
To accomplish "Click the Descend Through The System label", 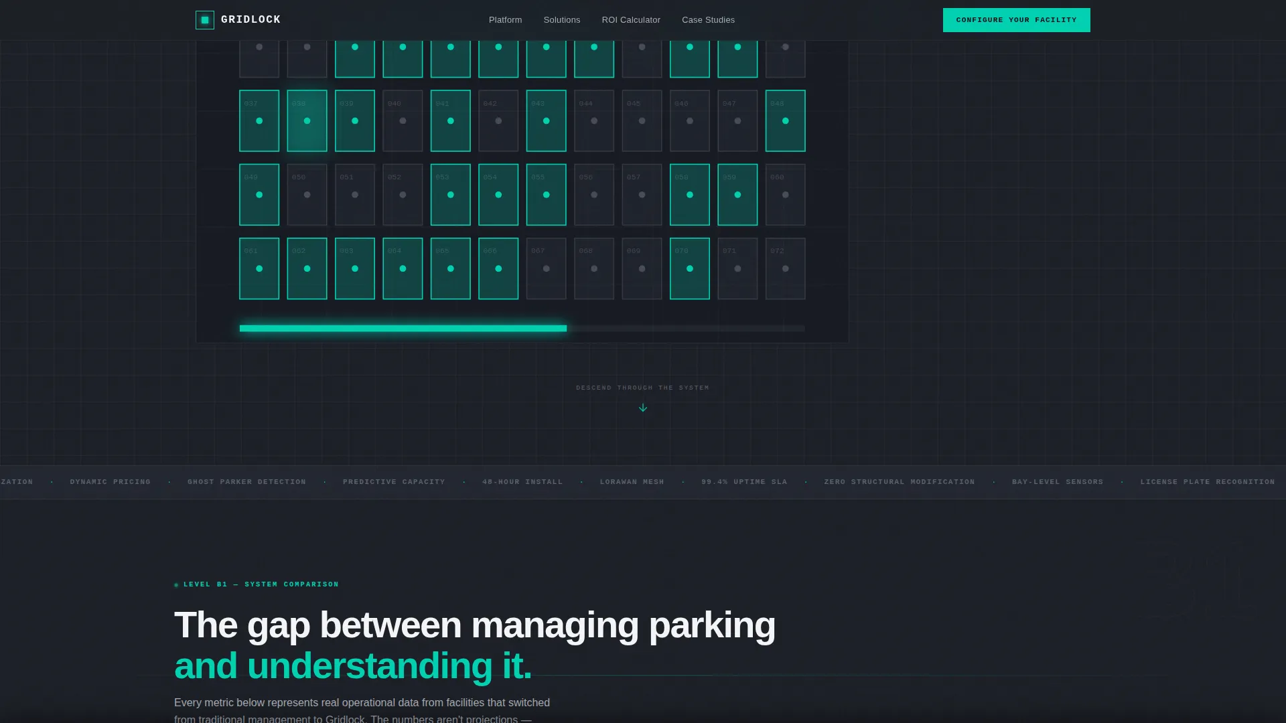I will tap(642, 388).
